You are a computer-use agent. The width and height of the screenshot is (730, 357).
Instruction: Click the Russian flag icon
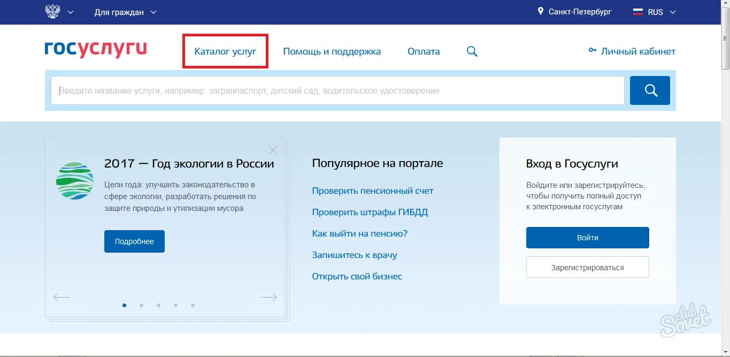coord(638,12)
